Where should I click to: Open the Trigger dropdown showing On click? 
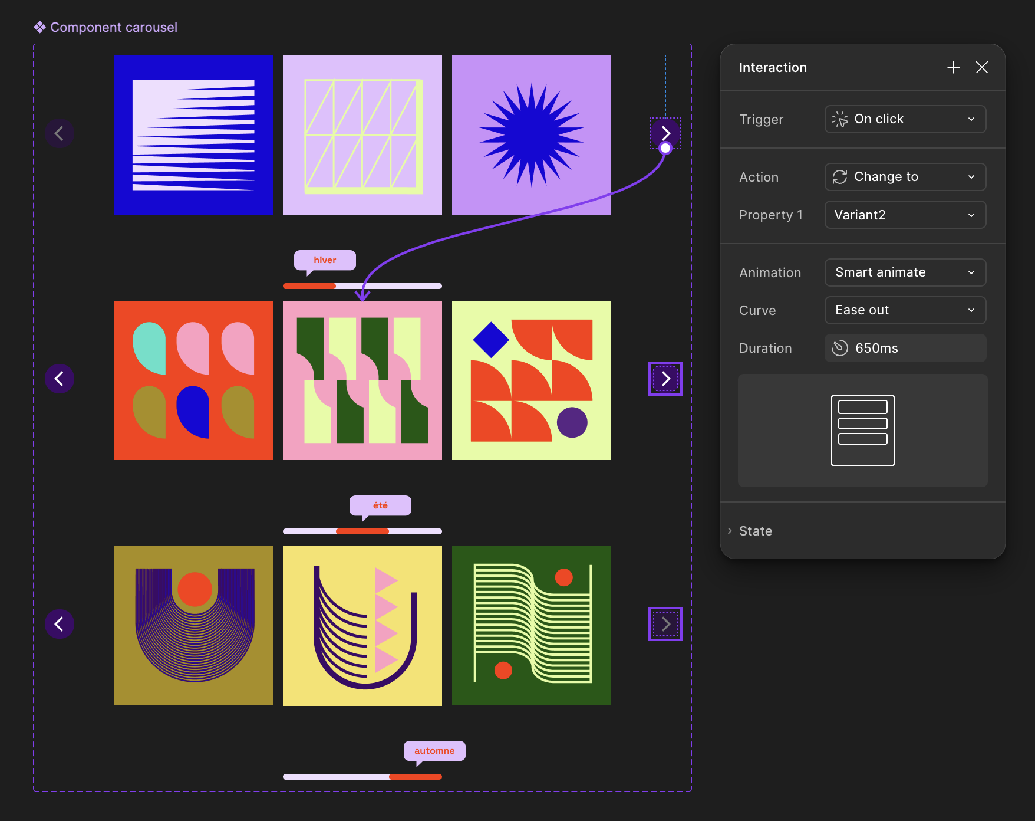point(905,119)
